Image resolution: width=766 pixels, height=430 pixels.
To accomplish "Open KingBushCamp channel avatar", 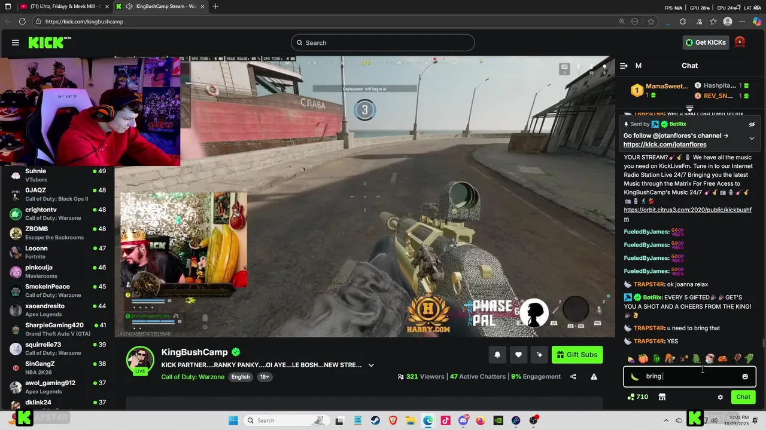I will (x=140, y=360).
